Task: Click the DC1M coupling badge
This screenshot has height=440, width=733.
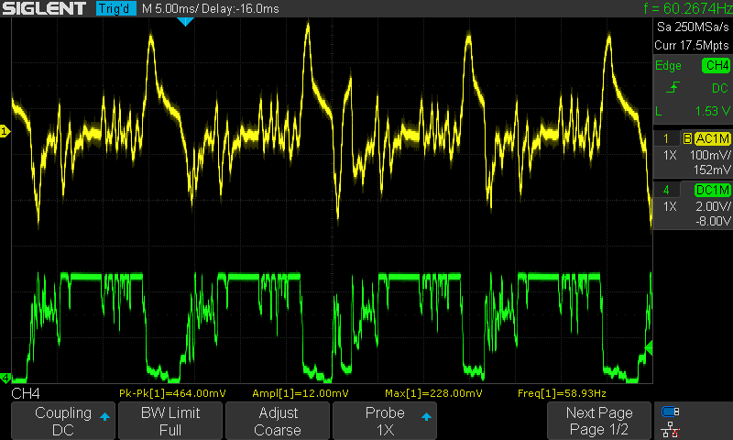Action: click(x=712, y=190)
